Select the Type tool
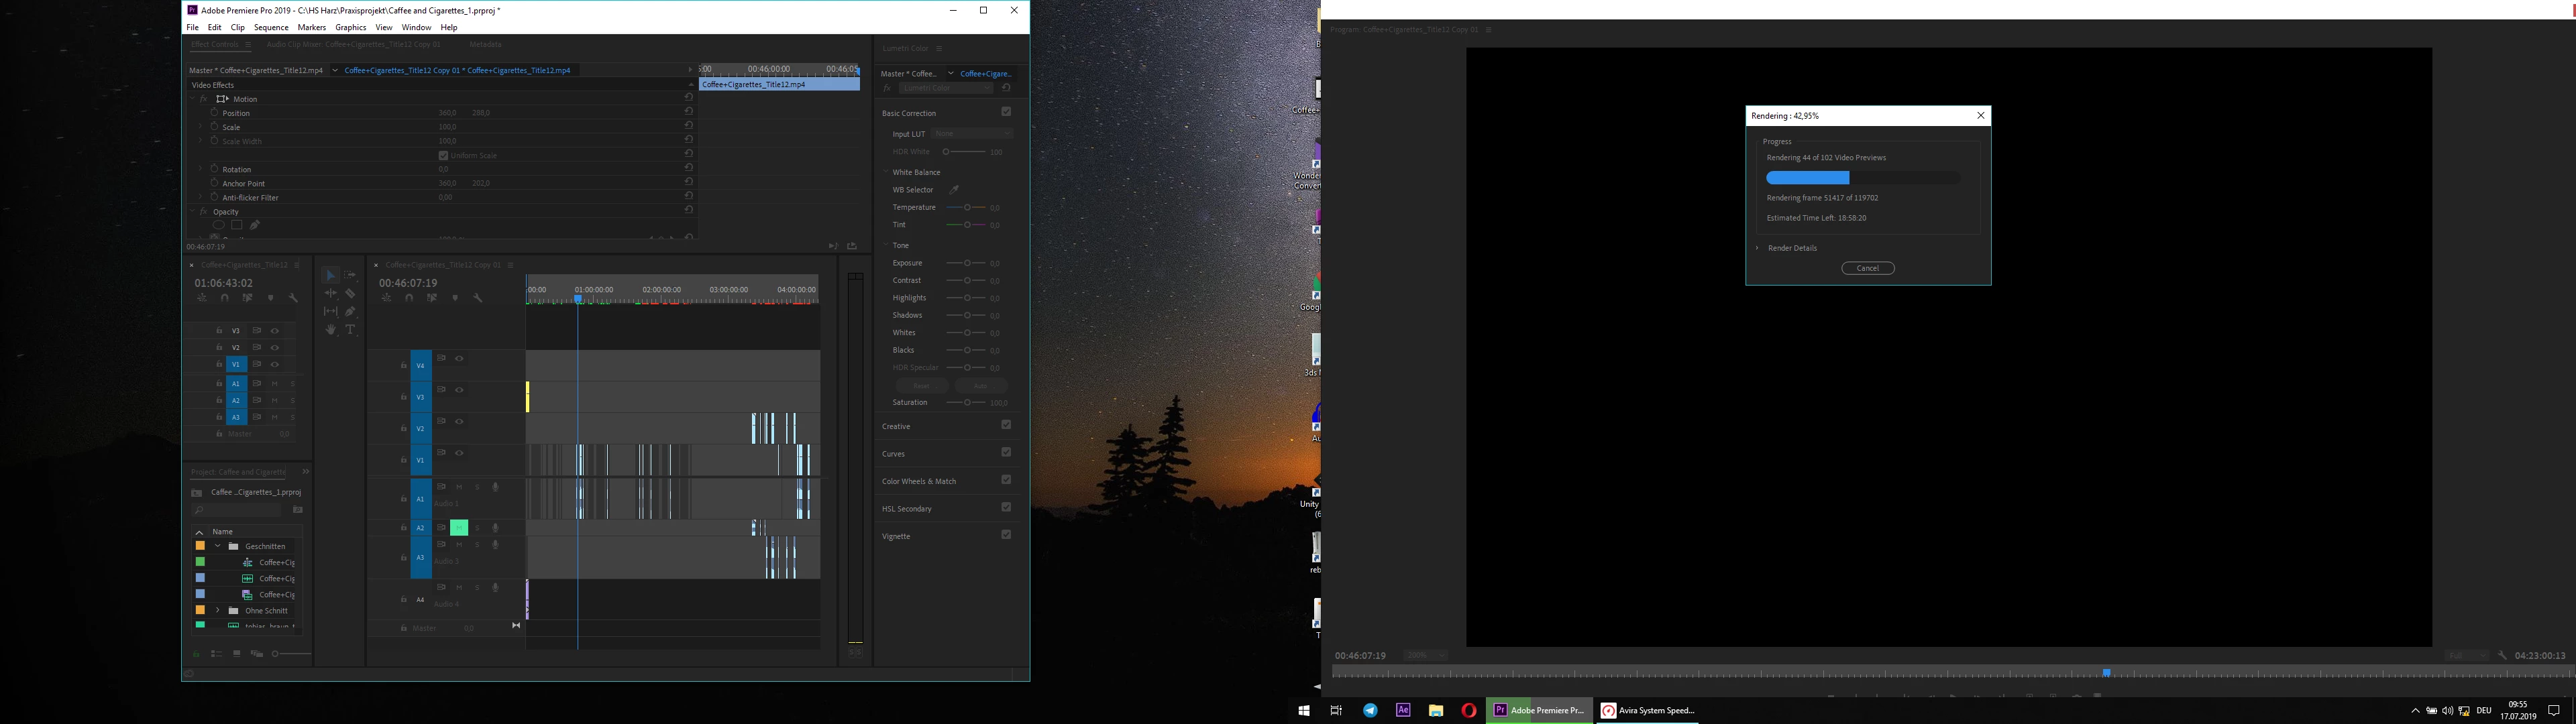Viewport: 2576px width, 724px height. tap(350, 329)
